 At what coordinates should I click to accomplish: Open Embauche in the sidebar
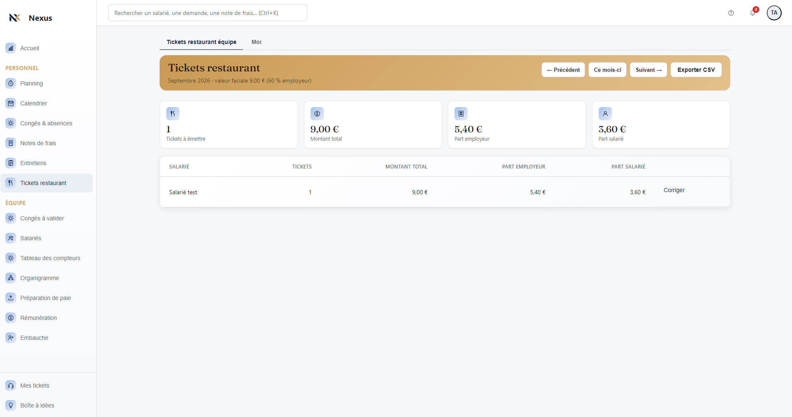(x=47, y=338)
